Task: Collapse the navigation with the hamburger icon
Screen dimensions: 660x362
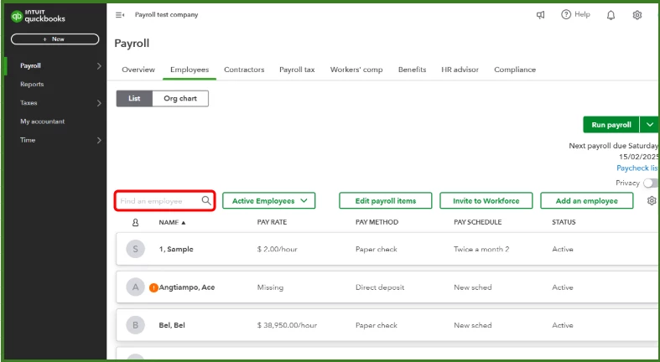Action: point(120,15)
